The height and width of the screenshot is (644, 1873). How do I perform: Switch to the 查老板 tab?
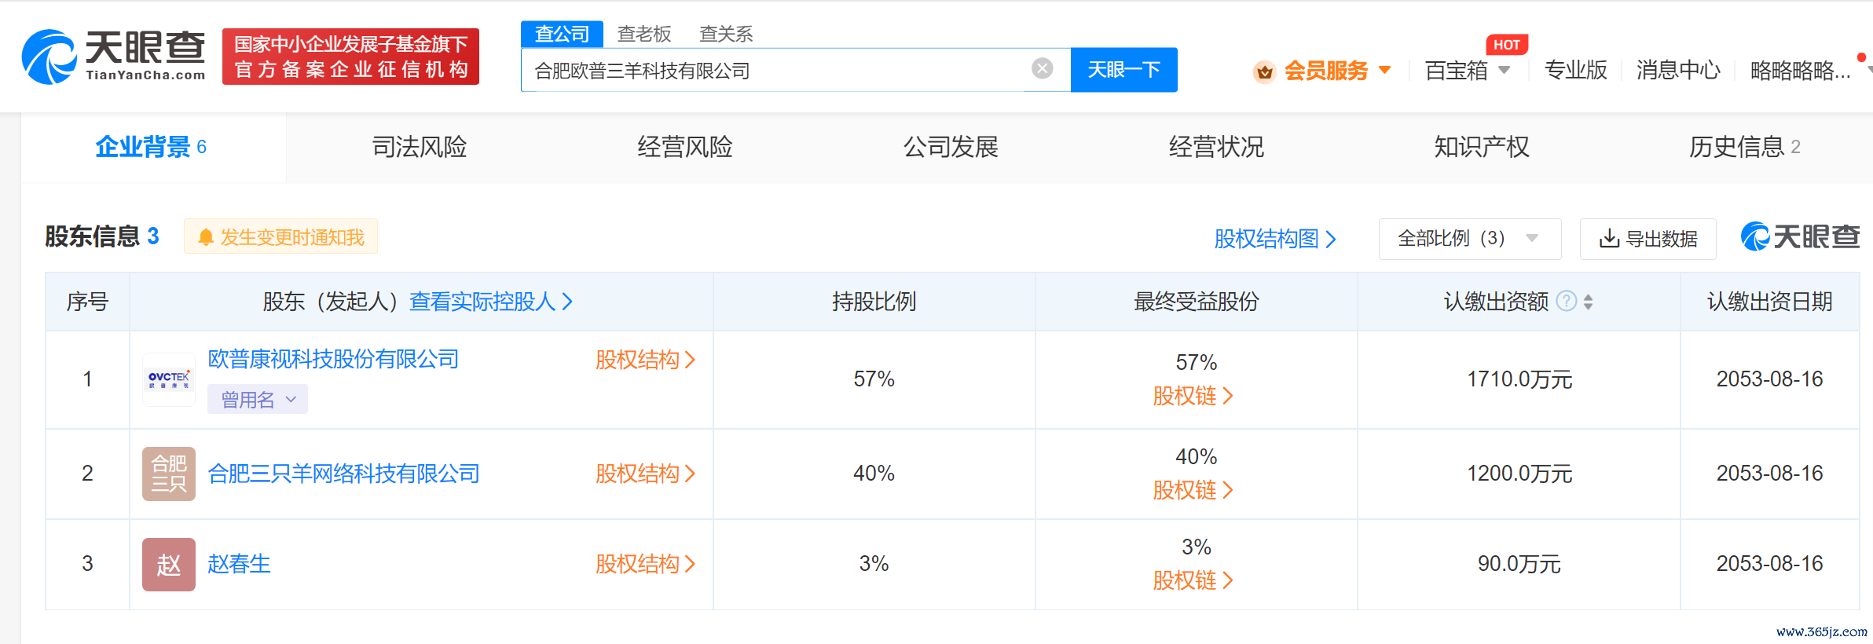644,34
